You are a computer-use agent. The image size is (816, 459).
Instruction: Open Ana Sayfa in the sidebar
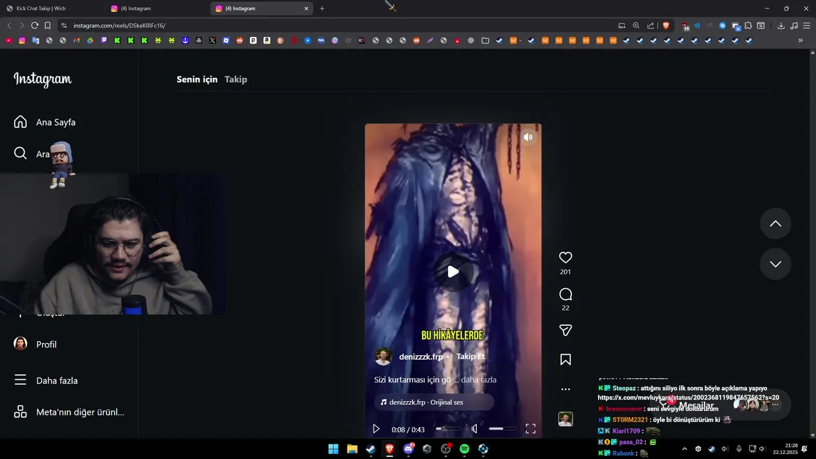[45, 122]
